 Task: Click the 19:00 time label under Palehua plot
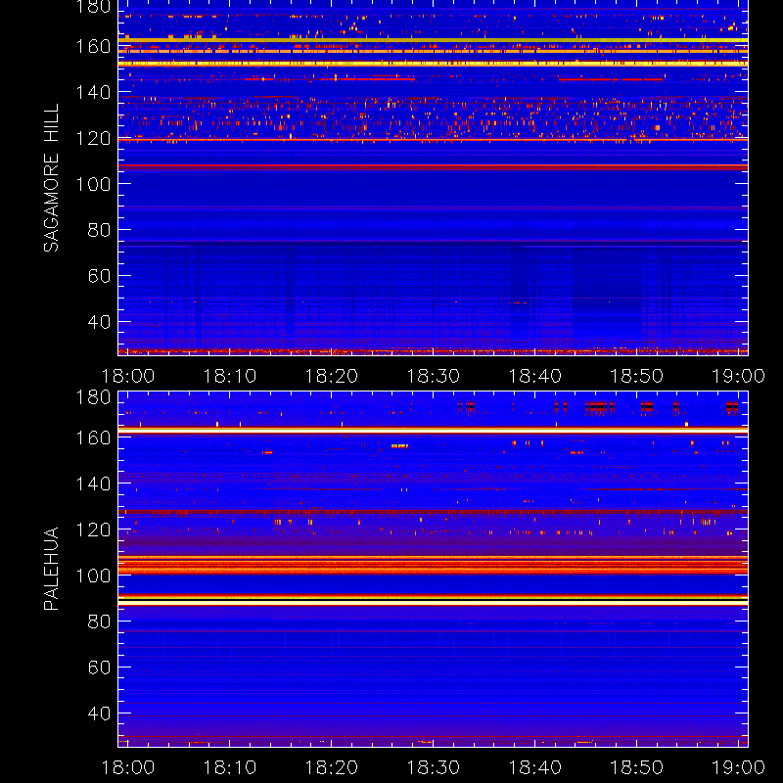738,767
